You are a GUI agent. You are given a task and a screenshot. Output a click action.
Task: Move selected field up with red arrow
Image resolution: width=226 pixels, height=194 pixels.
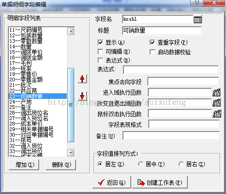tap(82, 79)
